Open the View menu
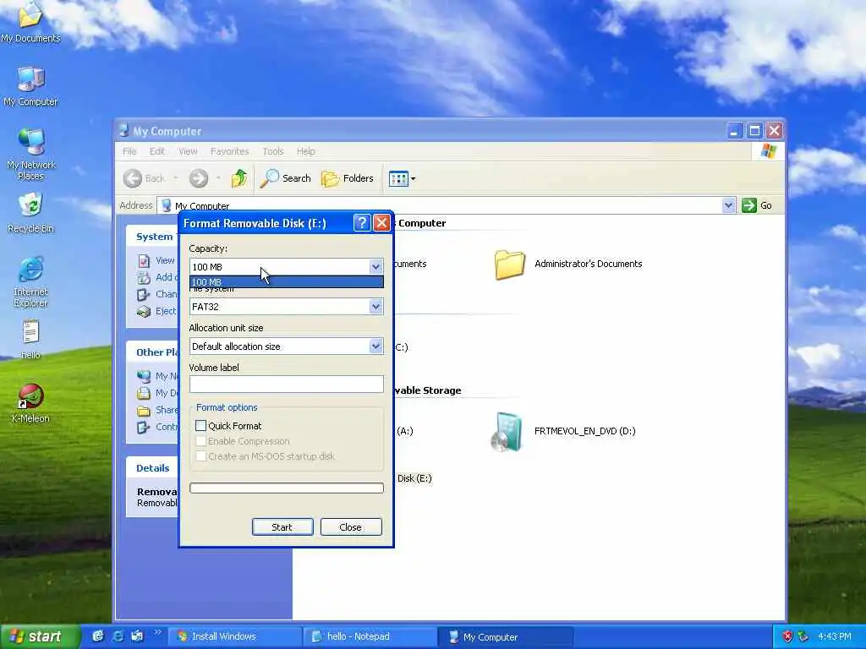This screenshot has height=649, width=866. point(188,151)
